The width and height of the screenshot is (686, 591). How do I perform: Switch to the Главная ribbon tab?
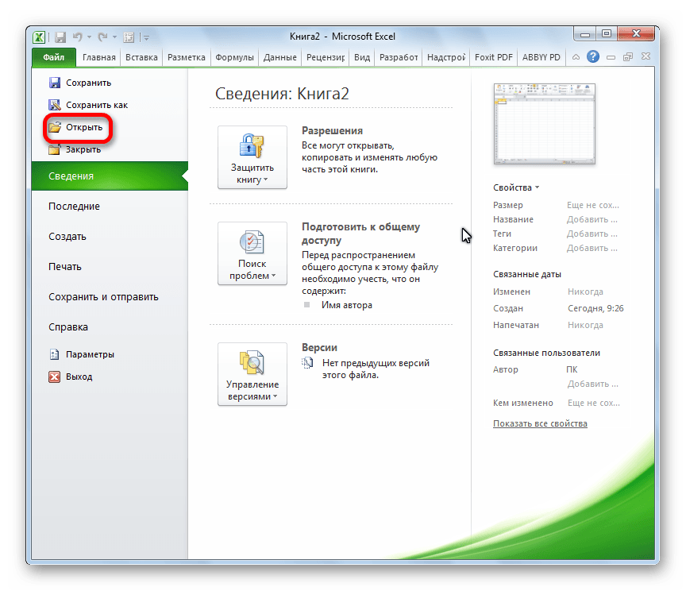[x=98, y=57]
